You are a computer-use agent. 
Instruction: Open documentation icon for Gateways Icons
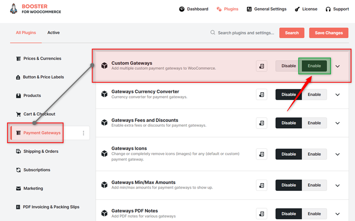tap(262, 154)
